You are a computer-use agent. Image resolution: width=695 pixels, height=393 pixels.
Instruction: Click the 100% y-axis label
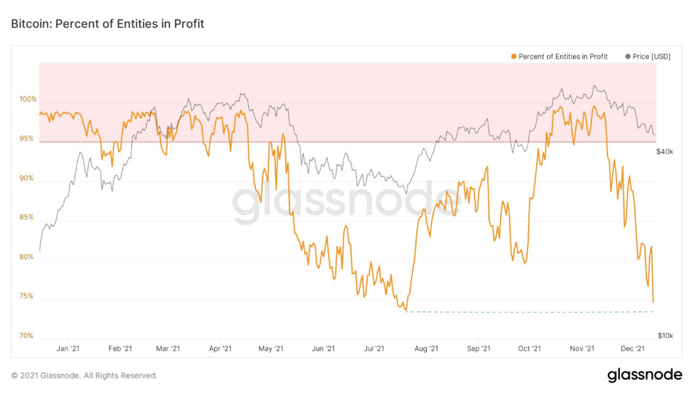pyautogui.click(x=28, y=99)
